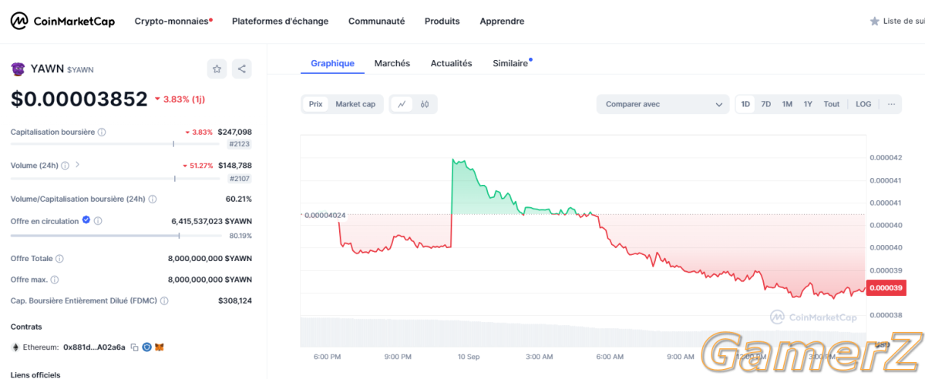The width and height of the screenshot is (925, 379).
Task: Select the 7D time range
Action: point(766,104)
